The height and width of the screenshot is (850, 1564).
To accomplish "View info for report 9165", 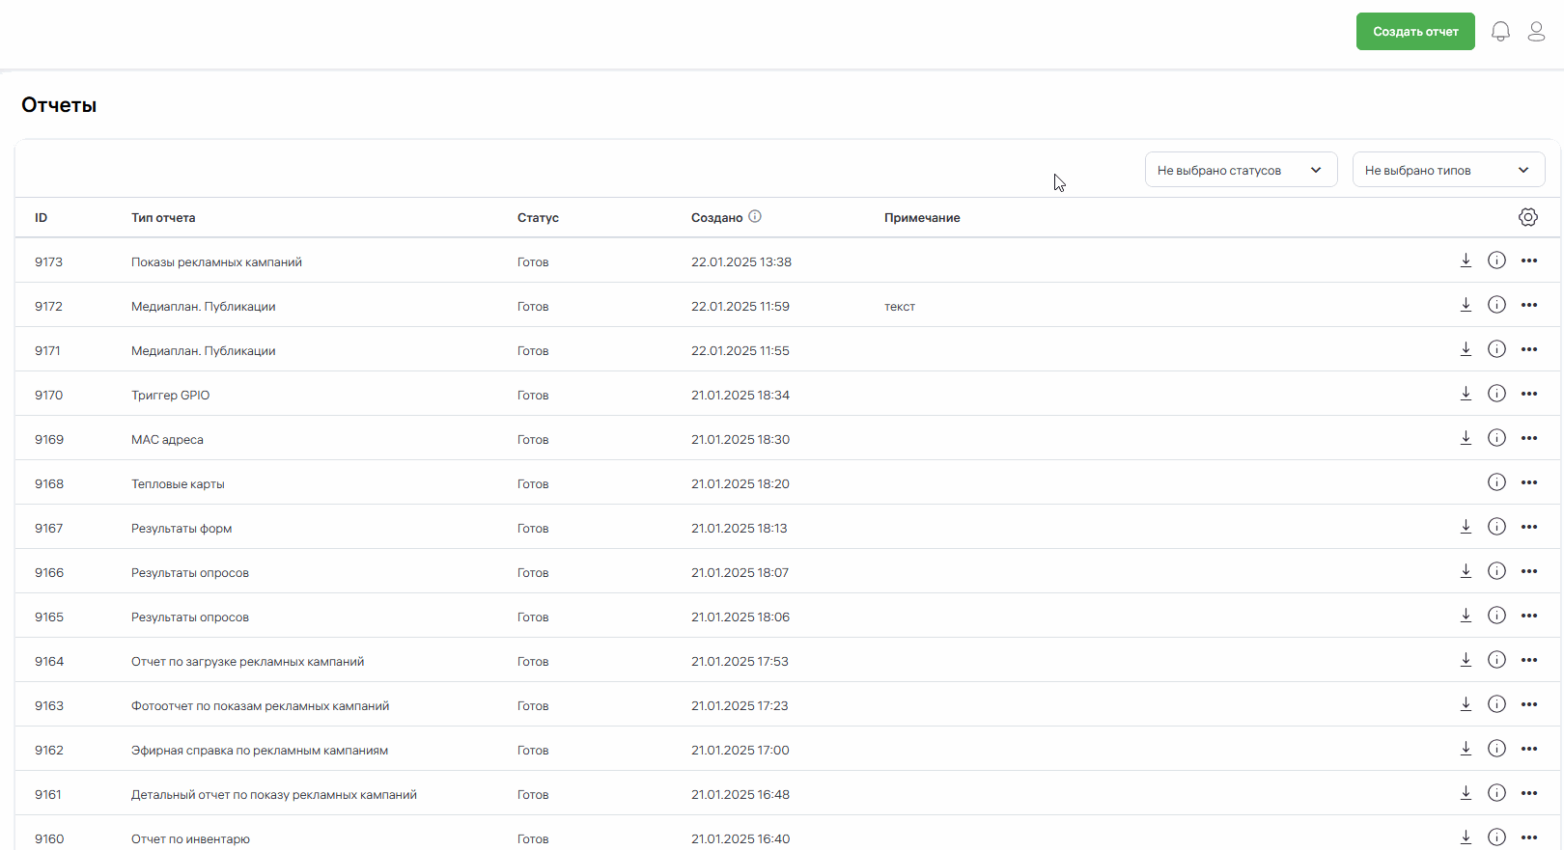I will [1496, 616].
